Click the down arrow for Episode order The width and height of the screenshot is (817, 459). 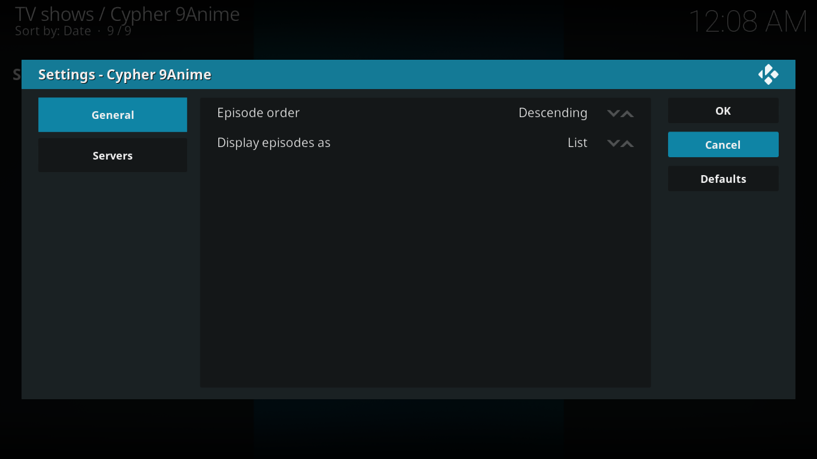click(x=613, y=114)
